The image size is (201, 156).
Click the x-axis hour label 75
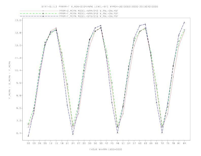click(168, 143)
